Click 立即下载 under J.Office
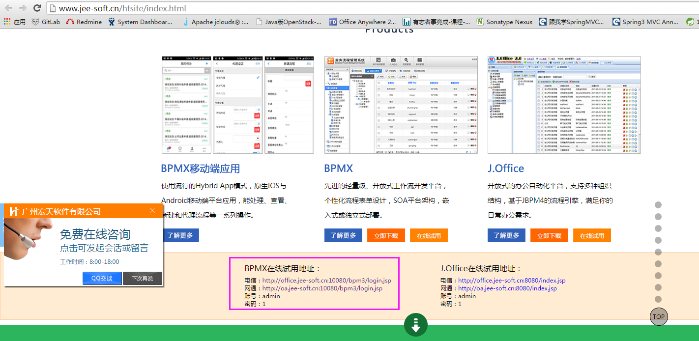 [x=549, y=235]
